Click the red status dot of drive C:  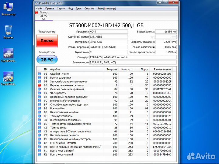(36, 12)
